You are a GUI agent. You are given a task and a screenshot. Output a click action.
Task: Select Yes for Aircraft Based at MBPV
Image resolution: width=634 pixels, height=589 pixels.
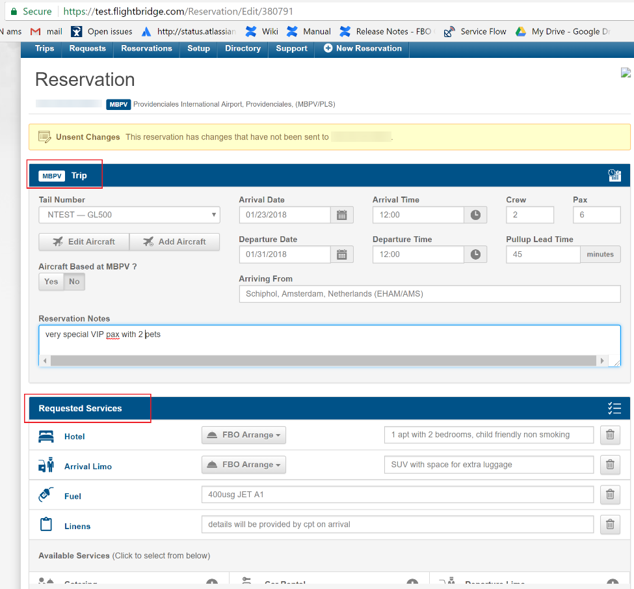click(51, 281)
